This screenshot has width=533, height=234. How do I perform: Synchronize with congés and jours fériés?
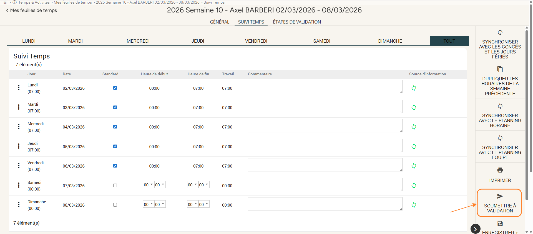[x=500, y=32]
